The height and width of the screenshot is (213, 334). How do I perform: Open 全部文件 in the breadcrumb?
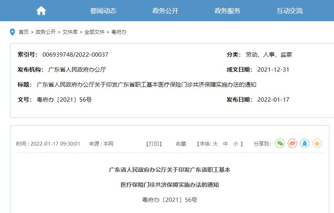pos(94,32)
